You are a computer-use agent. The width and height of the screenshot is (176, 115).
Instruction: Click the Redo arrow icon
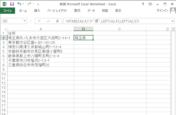coord(29,4)
